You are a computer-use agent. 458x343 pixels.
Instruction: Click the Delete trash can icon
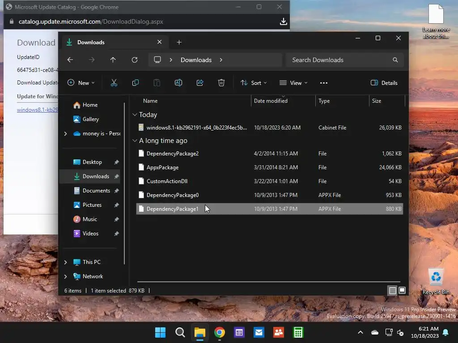click(x=221, y=83)
